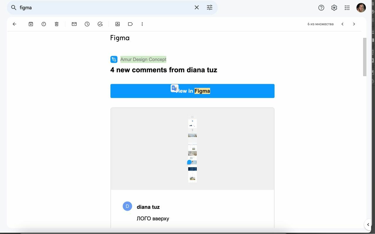Click View in Figma button

click(x=192, y=91)
